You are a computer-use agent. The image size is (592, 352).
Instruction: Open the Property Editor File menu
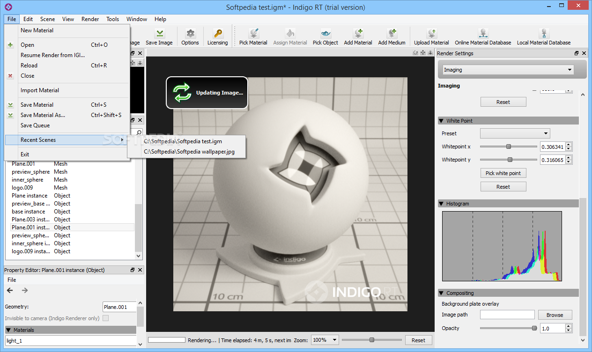pos(12,280)
